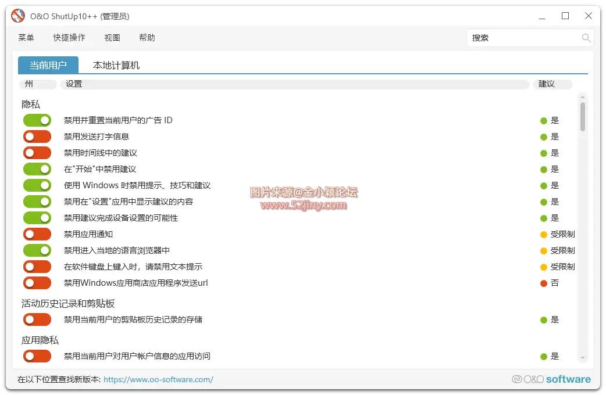Click 受限制 label in 在软件键盘上键入时 row
Image resolution: width=606 pixels, height=395 pixels.
point(563,267)
